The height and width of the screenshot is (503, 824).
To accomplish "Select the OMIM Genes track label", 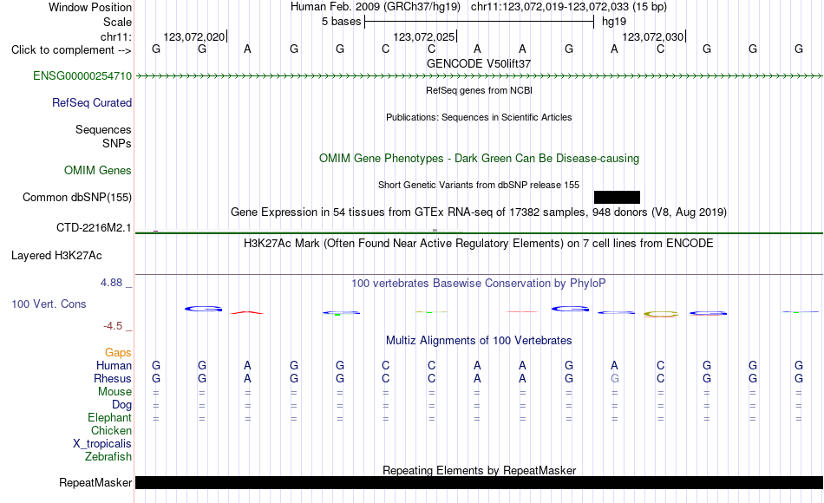I will (x=97, y=170).
